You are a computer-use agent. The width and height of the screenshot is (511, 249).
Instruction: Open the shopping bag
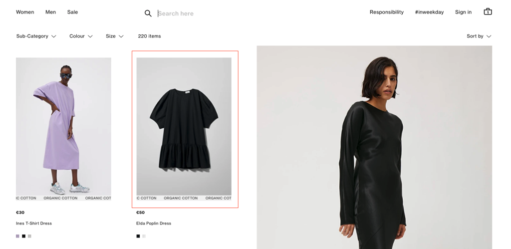(488, 12)
